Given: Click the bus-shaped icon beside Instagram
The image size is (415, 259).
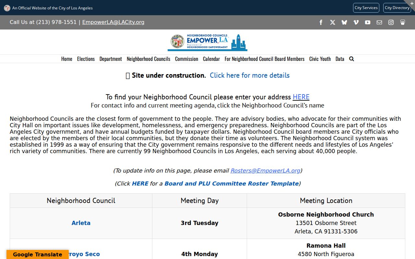Looking at the screenshot, I should 403,22.
